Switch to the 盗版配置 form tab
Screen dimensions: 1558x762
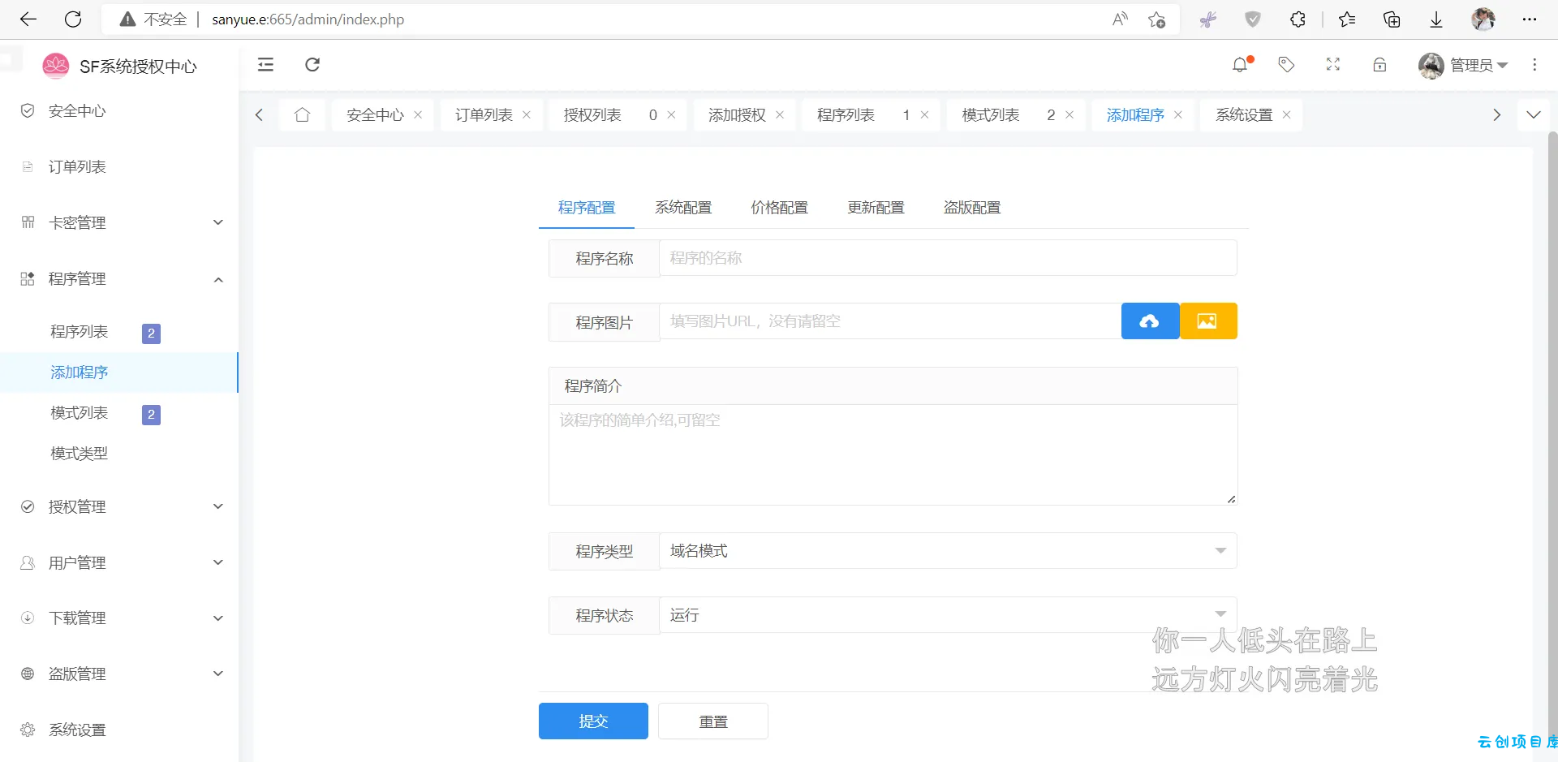[x=972, y=208]
